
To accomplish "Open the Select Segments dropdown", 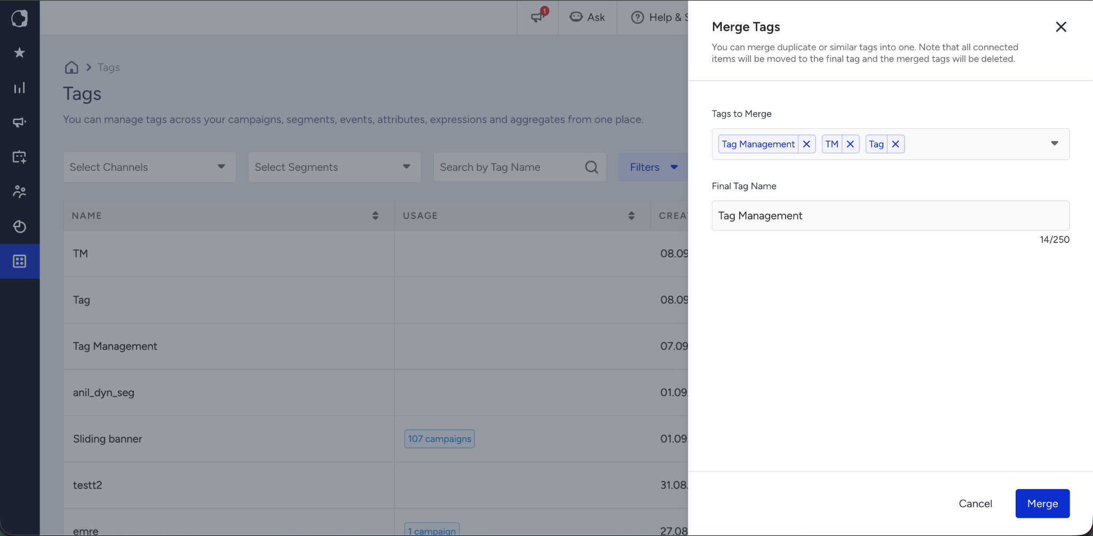I will pos(335,167).
